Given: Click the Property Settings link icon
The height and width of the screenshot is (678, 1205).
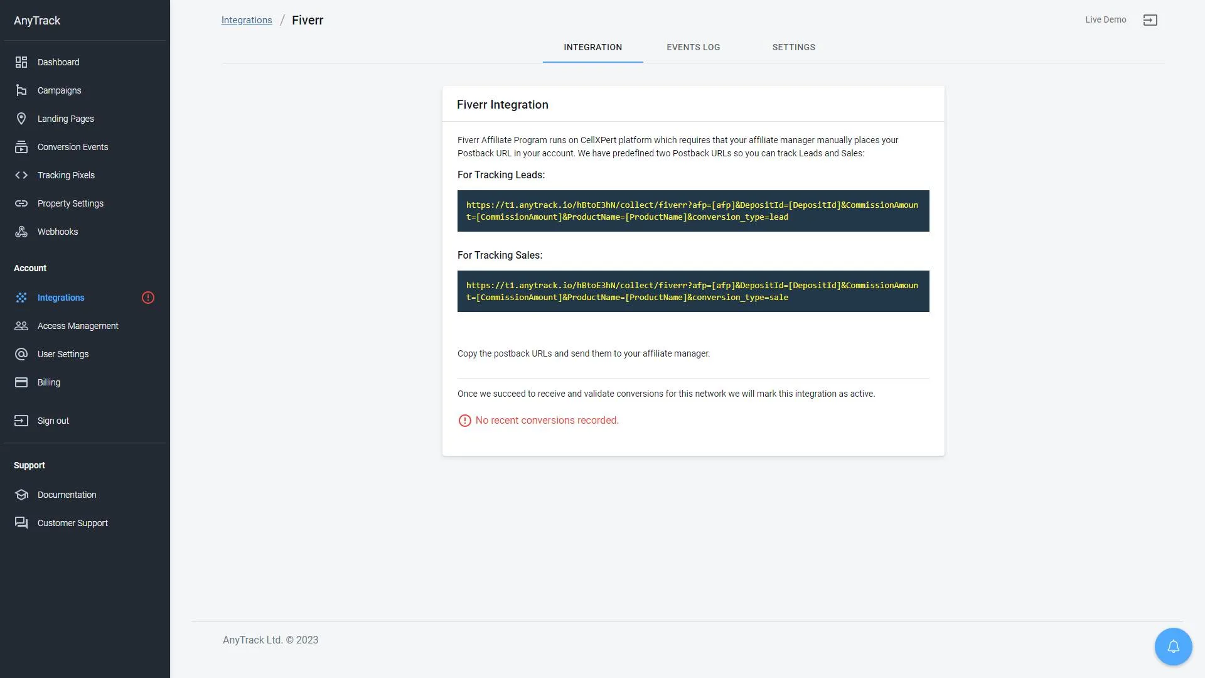Looking at the screenshot, I should tap(21, 203).
